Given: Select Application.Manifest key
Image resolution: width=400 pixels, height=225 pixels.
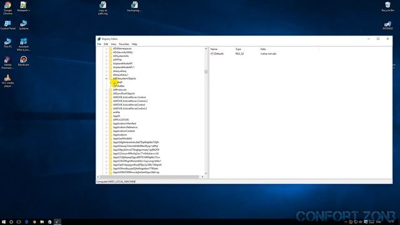Looking at the screenshot, I should point(124,124).
